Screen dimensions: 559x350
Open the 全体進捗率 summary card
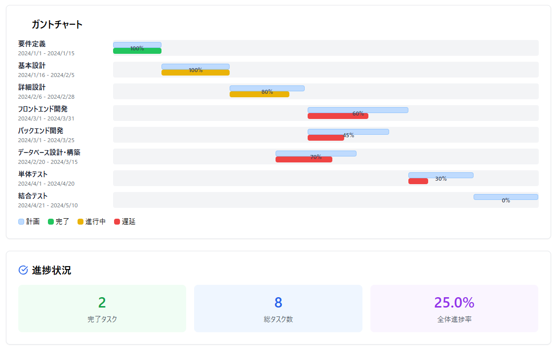pyautogui.click(x=454, y=309)
